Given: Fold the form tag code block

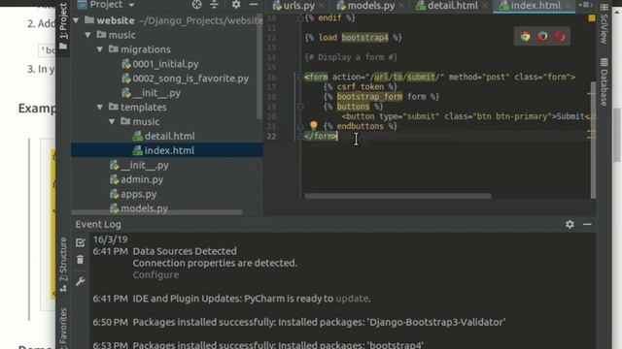Looking at the screenshot, I should click(300, 77).
